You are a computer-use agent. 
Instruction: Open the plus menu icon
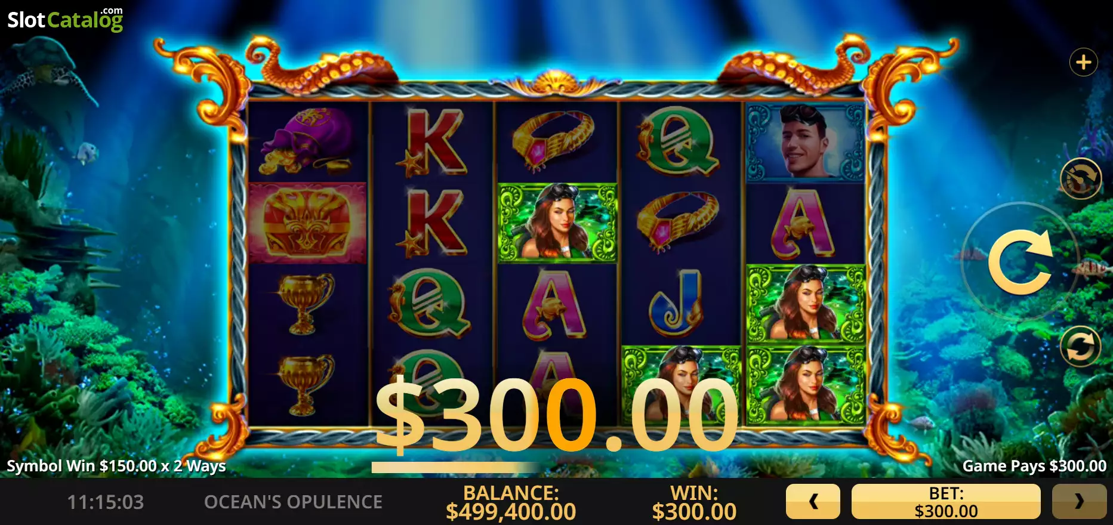point(1084,62)
